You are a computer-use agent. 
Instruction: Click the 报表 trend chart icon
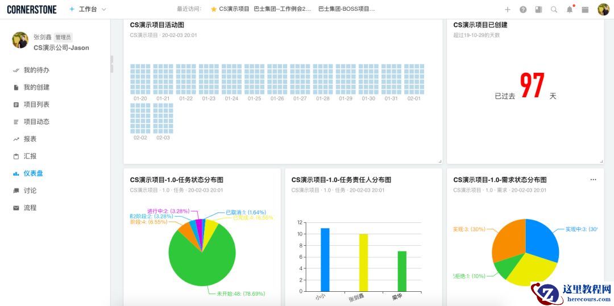coord(16,139)
